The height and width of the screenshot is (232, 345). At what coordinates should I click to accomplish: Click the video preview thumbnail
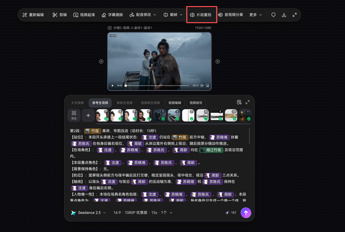click(159, 61)
